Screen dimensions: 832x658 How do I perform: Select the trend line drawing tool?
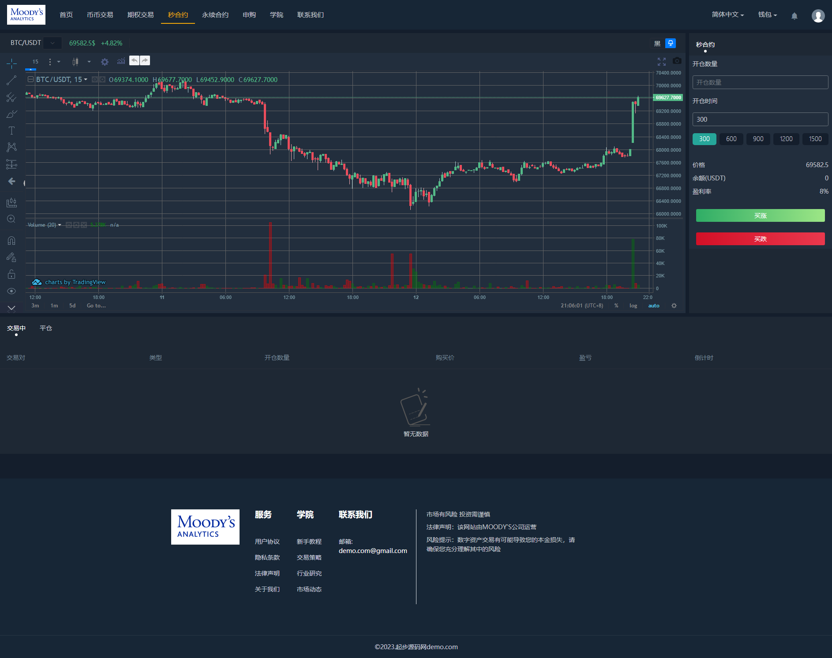coord(11,80)
